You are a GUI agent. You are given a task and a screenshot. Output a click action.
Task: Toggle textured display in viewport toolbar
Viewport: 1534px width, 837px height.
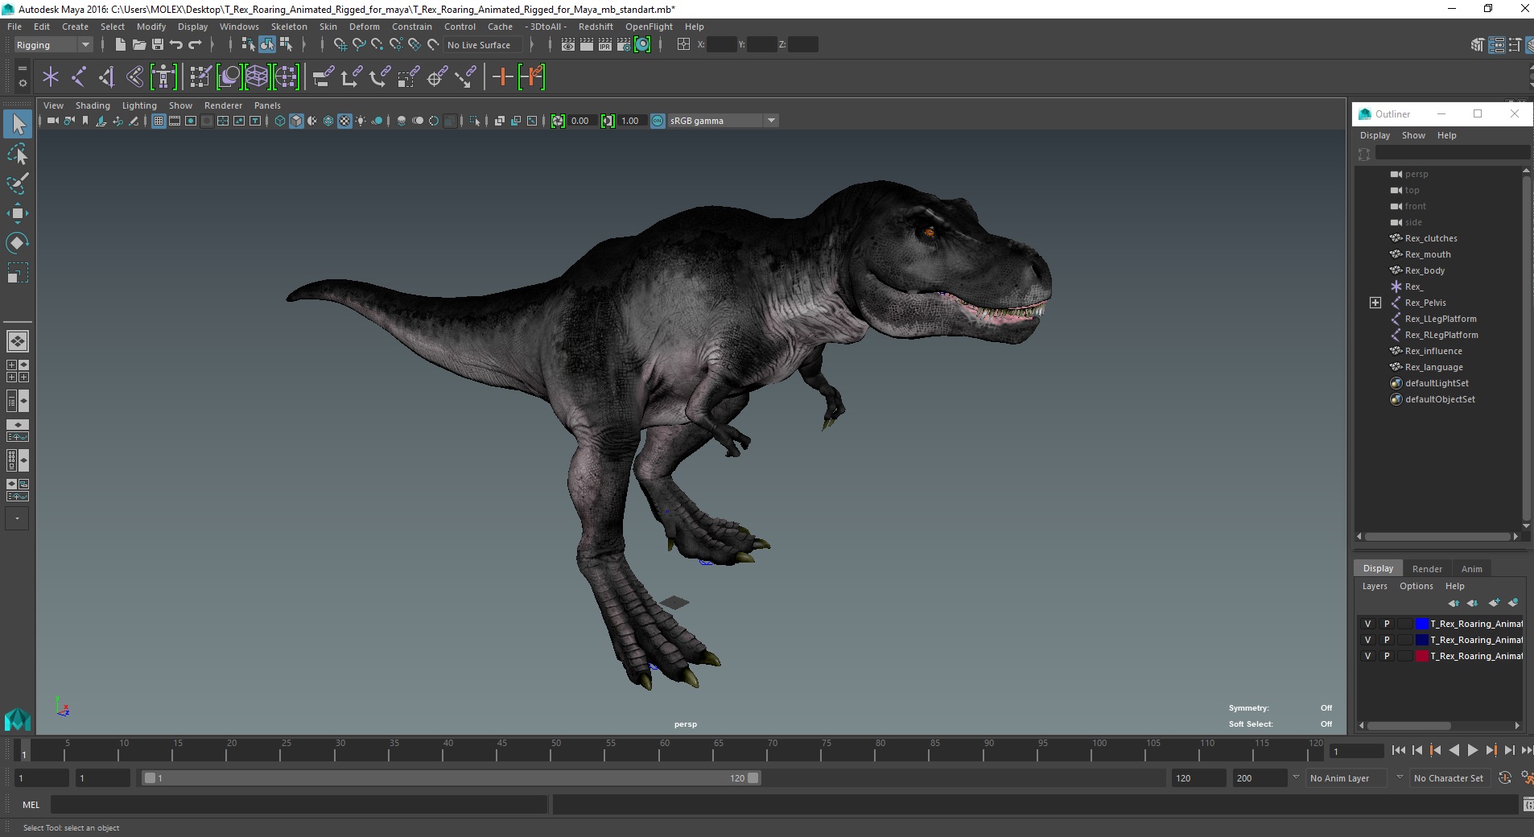(344, 121)
